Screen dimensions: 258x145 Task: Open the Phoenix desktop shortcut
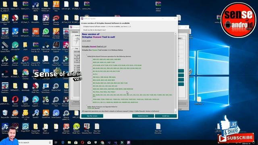[x=46, y=100]
